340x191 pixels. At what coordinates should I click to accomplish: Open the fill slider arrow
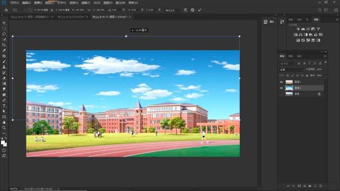(x=325, y=75)
